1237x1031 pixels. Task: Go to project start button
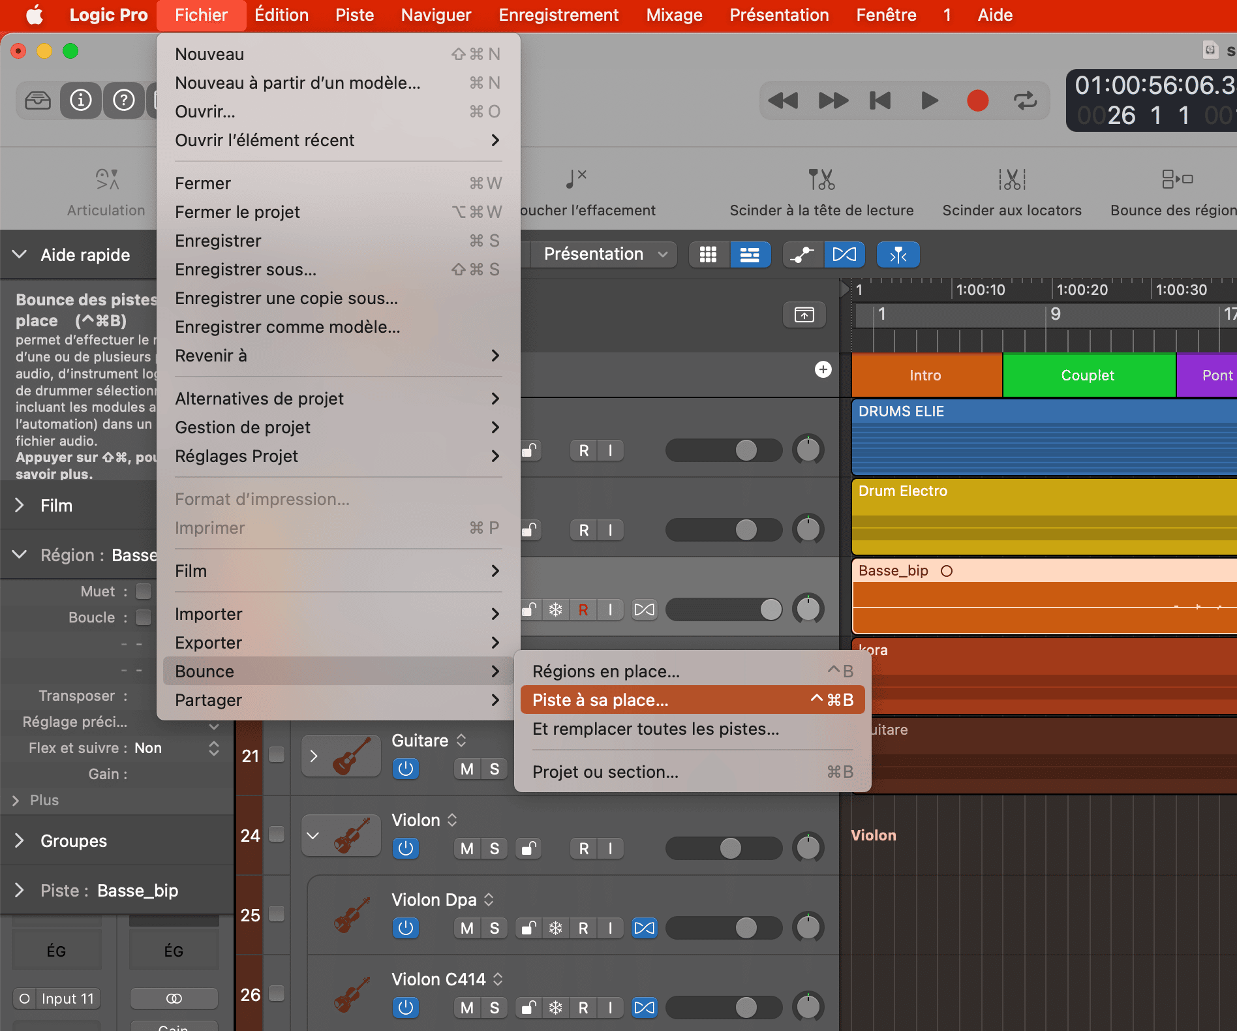pos(880,100)
